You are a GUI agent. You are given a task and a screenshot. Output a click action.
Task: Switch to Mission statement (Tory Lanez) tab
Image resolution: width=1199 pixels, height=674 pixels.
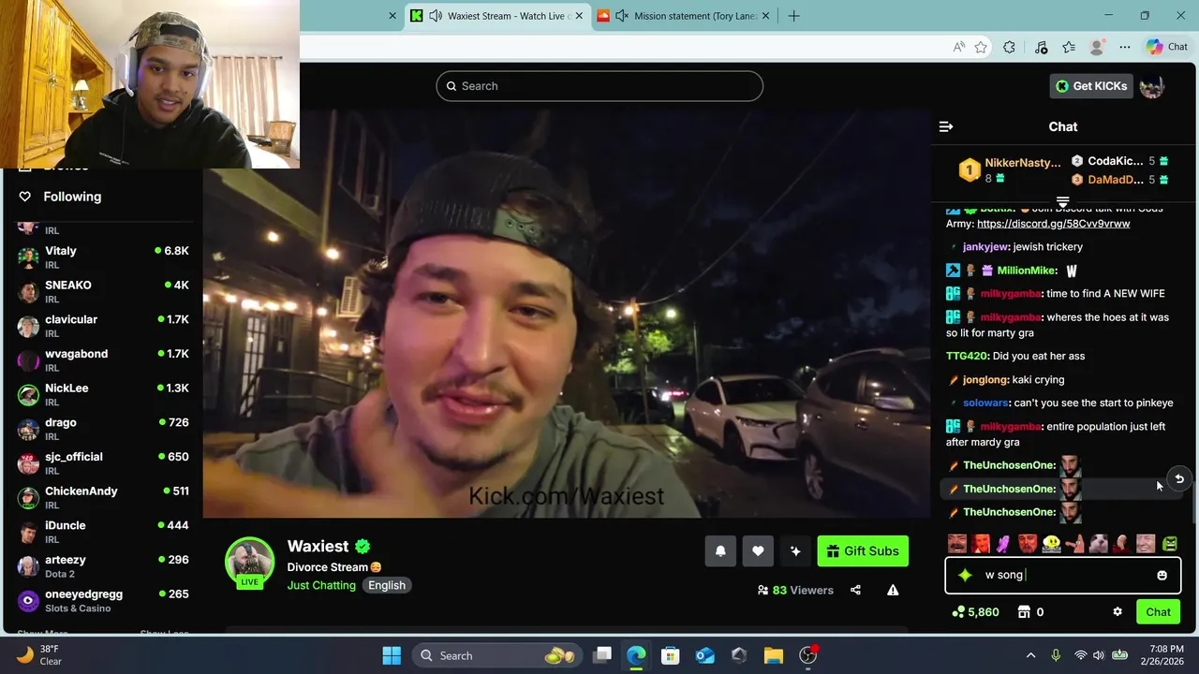(x=685, y=16)
